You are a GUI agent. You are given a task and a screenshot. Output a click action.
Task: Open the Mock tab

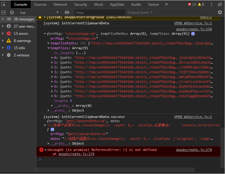coord(99,4)
